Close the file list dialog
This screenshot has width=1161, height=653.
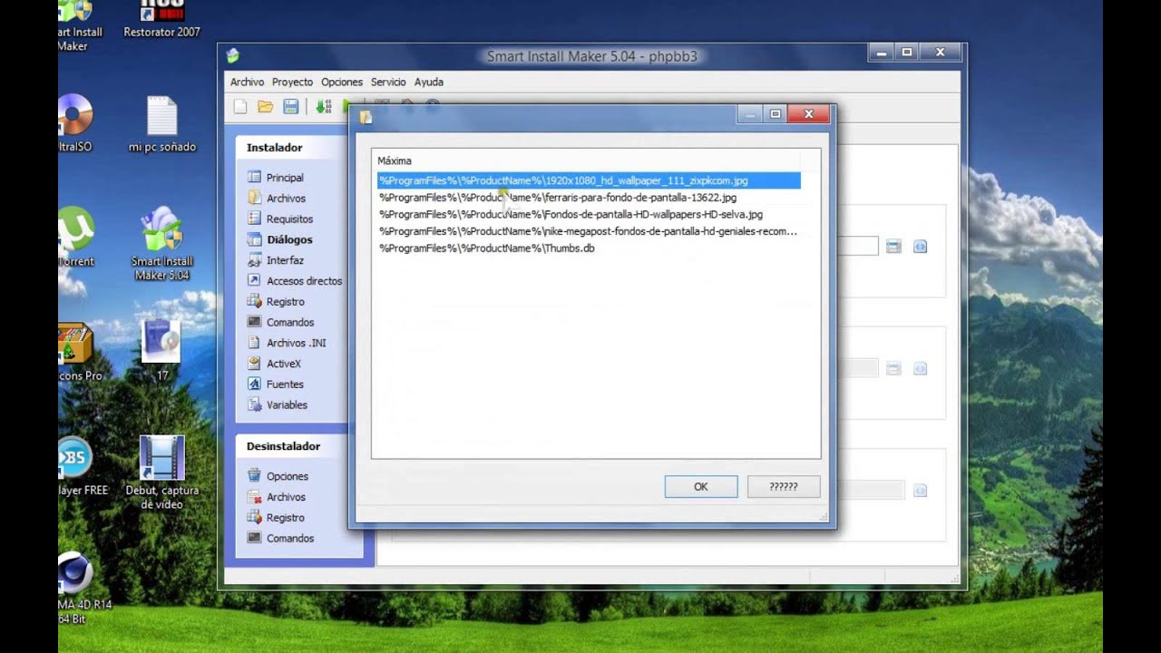point(808,113)
